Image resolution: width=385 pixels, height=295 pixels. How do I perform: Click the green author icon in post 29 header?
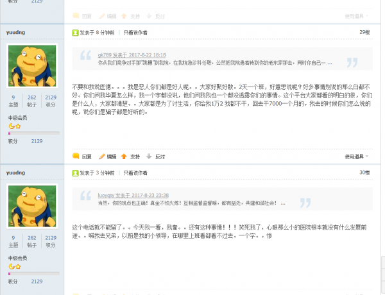[x=75, y=33]
